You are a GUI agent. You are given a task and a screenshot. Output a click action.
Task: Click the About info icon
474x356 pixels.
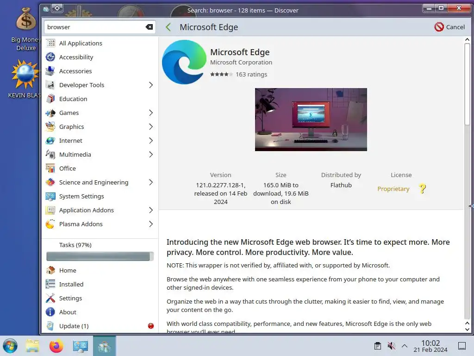[x=50, y=312]
